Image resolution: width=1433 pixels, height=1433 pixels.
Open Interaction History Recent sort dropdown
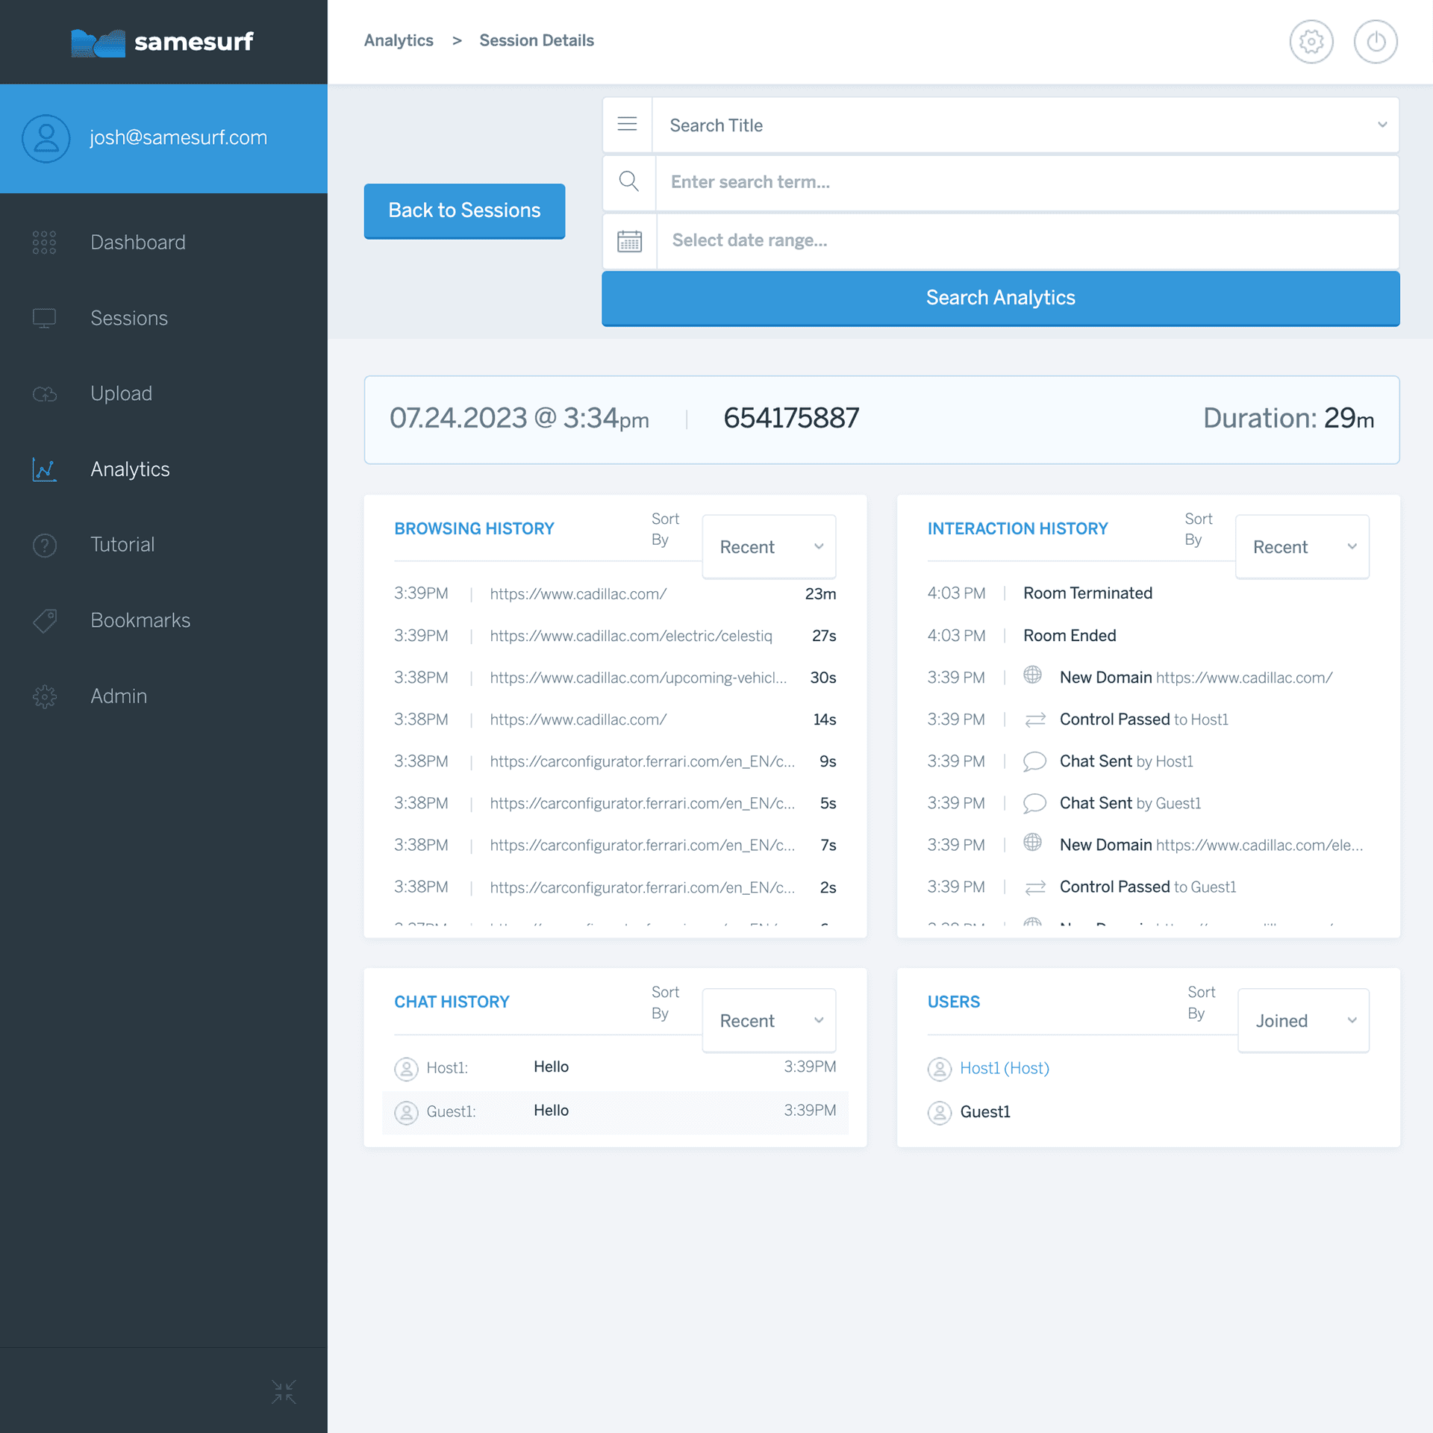(x=1302, y=547)
